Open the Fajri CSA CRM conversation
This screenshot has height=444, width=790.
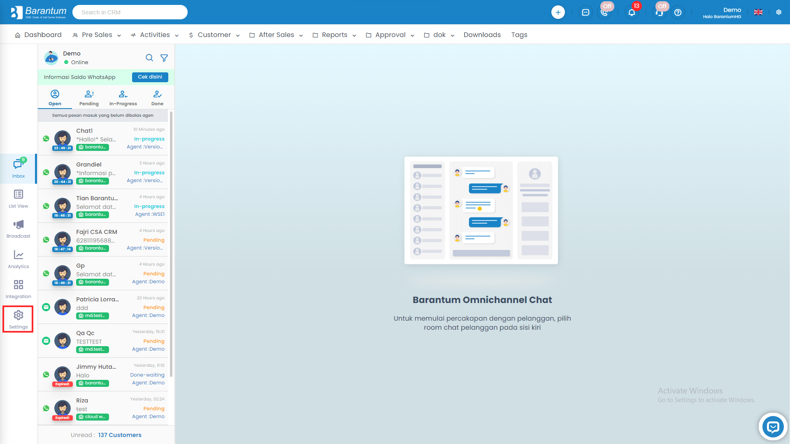click(x=103, y=240)
